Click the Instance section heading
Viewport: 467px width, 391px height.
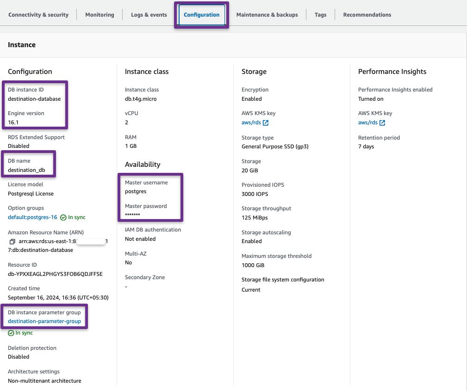click(21, 44)
